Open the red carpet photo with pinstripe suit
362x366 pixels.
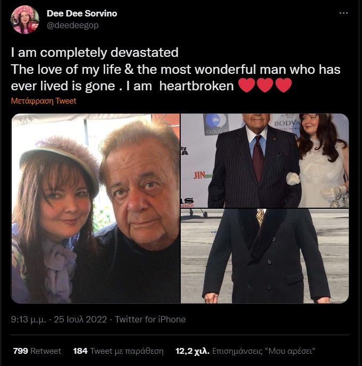pos(265,160)
